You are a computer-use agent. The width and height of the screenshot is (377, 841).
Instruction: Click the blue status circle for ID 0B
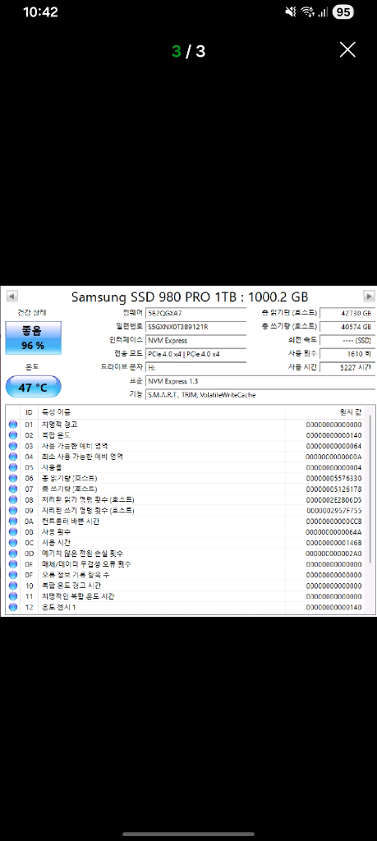[13, 532]
